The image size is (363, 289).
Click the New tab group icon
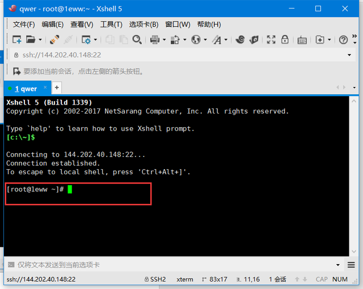point(320,40)
